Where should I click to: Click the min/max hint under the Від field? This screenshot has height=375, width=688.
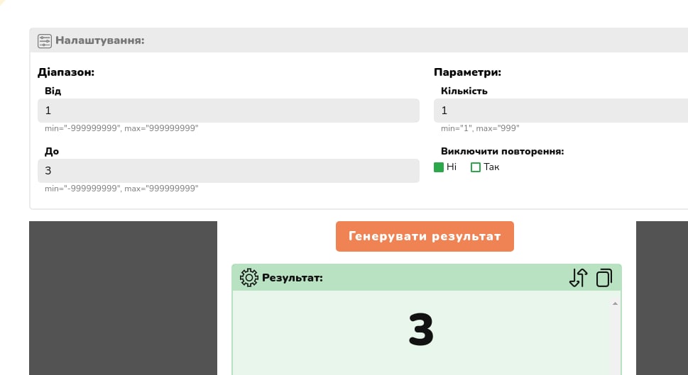(121, 128)
